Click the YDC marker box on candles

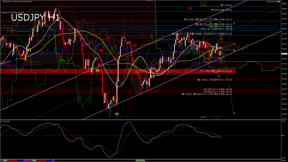[x=193, y=47]
